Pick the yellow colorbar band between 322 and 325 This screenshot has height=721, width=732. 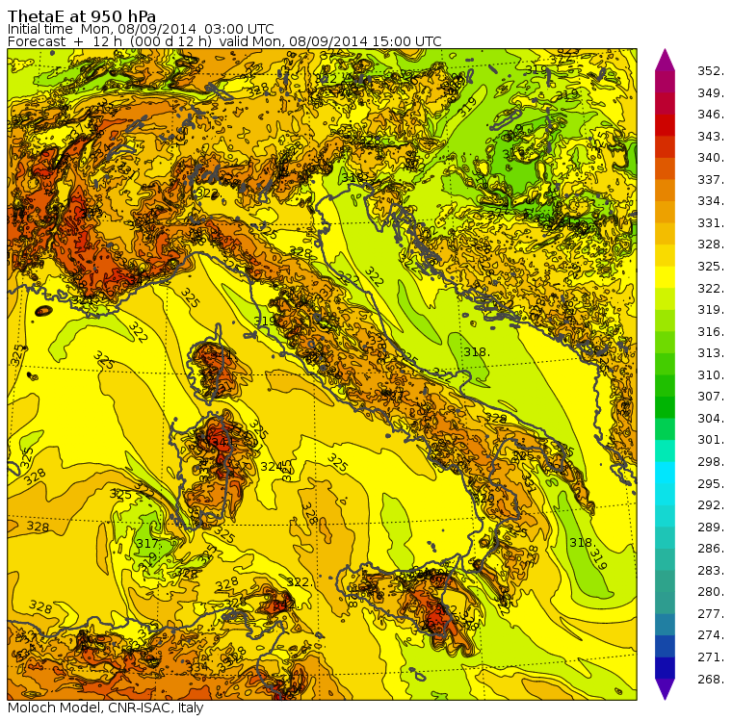click(665, 277)
